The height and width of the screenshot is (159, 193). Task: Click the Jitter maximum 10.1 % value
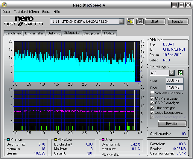tap(135, 149)
